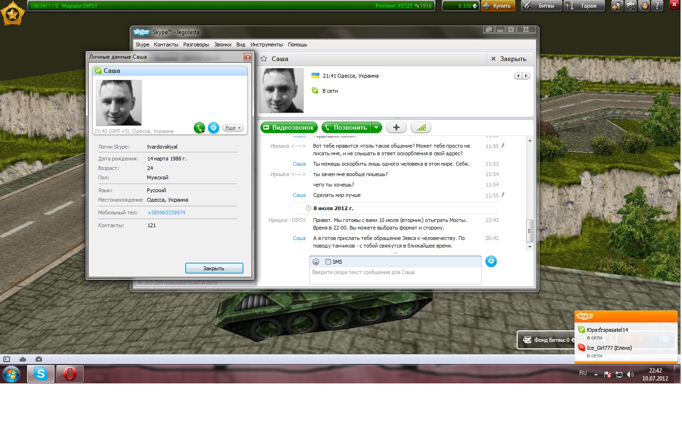Click the Skype taskbar icon
Screen dimensions: 682x426
[41, 374]
